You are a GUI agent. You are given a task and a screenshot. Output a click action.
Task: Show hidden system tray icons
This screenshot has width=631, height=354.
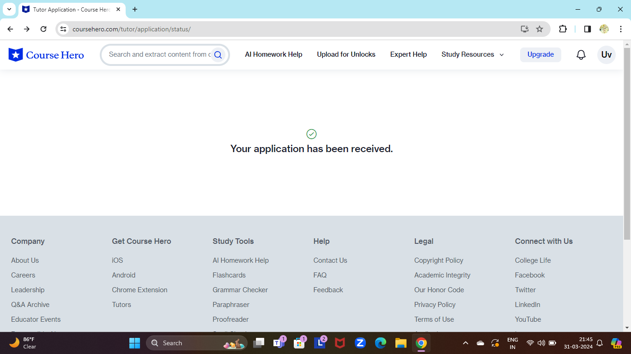(466, 343)
